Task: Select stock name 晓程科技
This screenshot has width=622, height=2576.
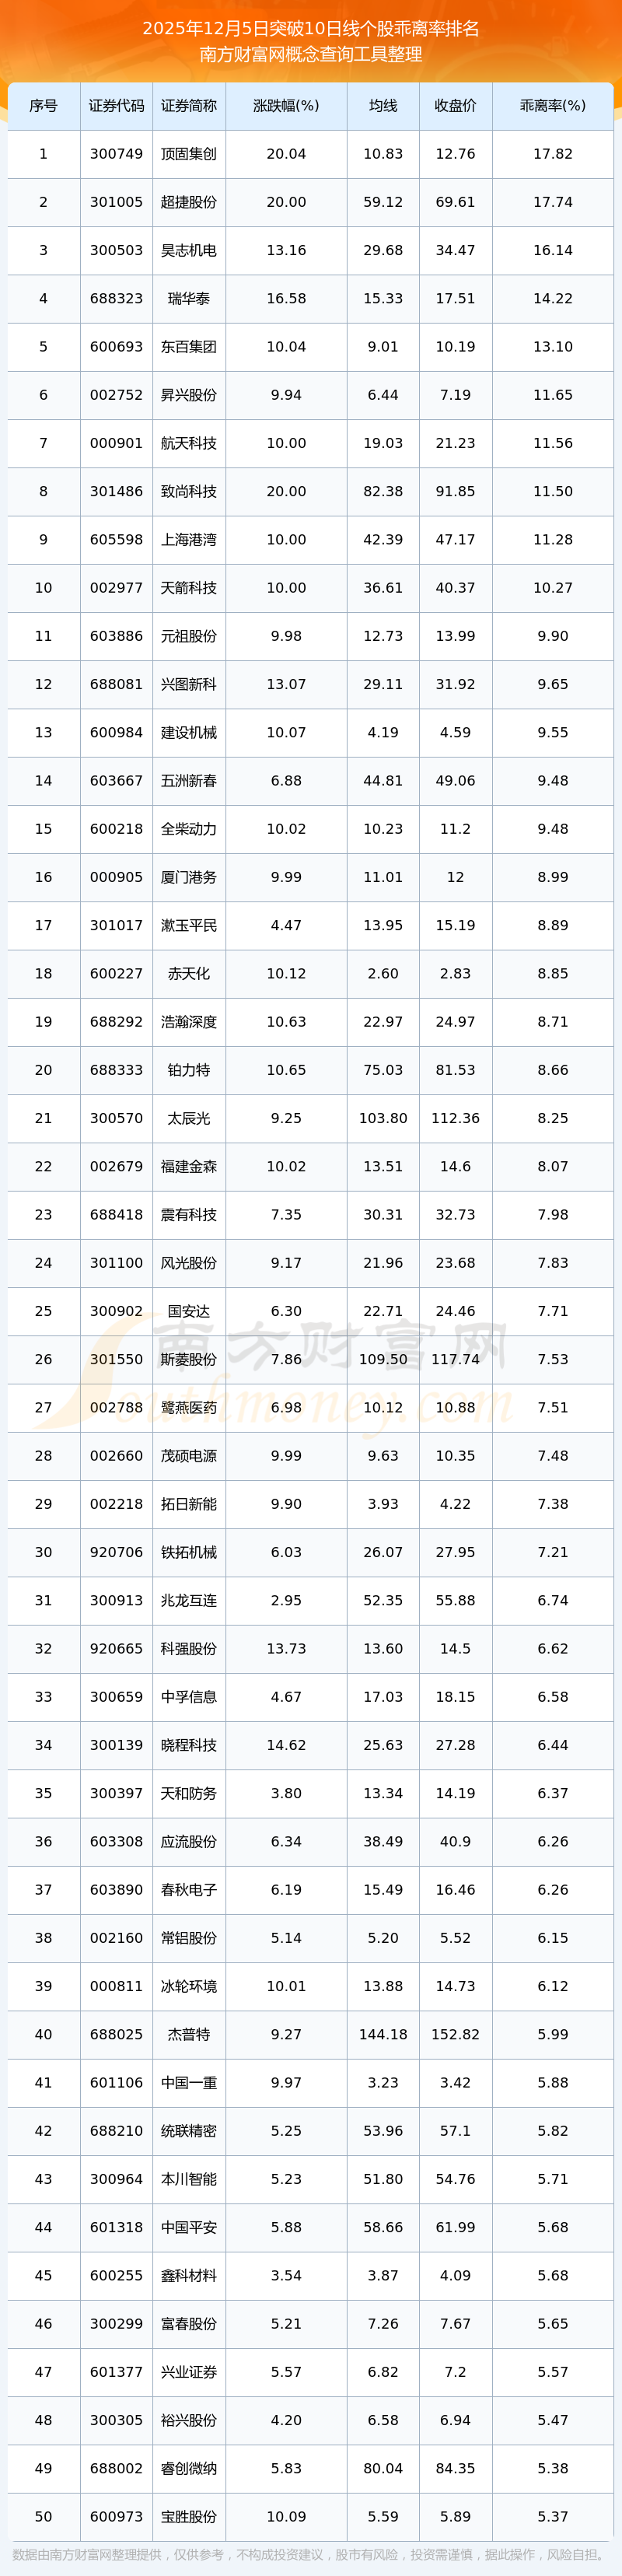Action: 189,1745
